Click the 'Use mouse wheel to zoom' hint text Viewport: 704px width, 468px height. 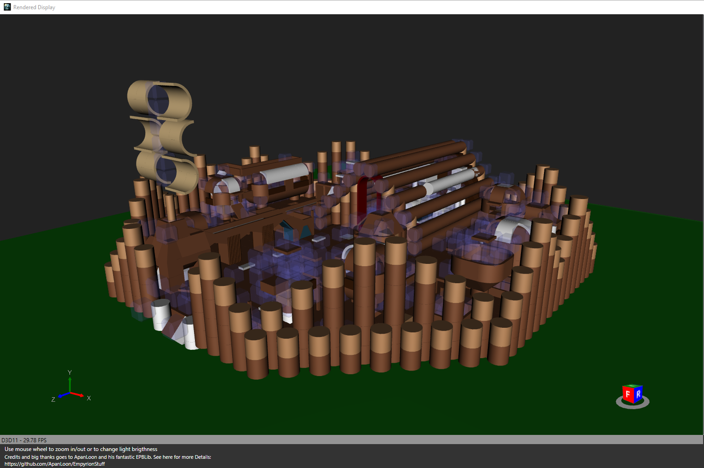coord(81,449)
